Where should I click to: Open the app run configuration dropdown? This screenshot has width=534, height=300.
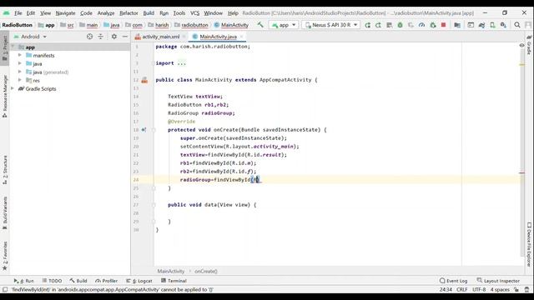pyautogui.click(x=284, y=25)
